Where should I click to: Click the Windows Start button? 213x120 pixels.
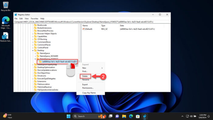pos(68,116)
